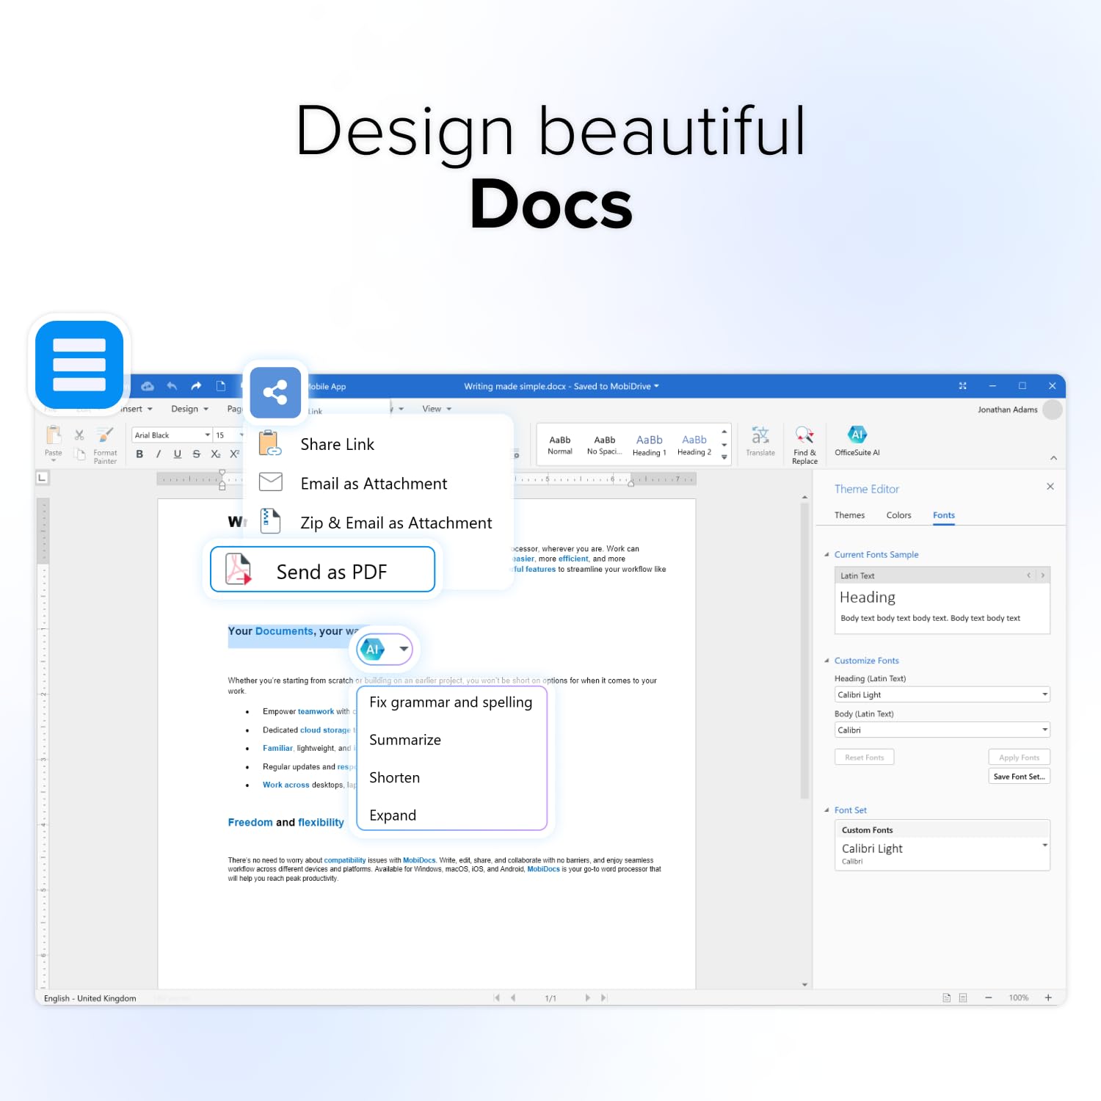Toggle superscript formatting
The width and height of the screenshot is (1101, 1101).
point(235,454)
